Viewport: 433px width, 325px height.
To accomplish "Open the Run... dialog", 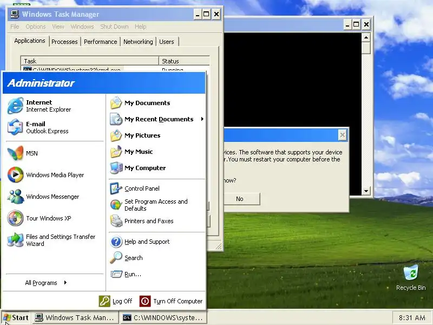I will pos(157,274).
